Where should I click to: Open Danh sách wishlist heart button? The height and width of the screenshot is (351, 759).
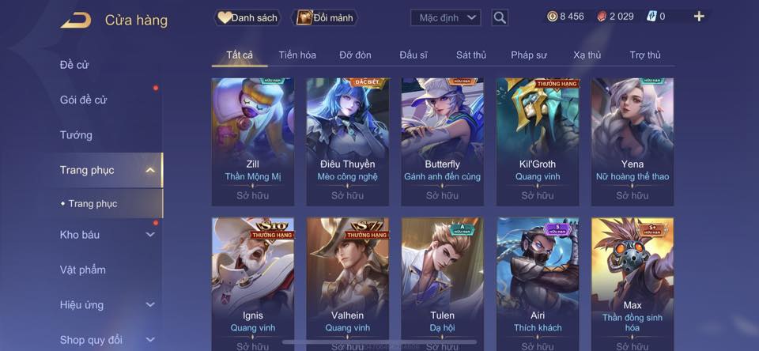point(247,18)
